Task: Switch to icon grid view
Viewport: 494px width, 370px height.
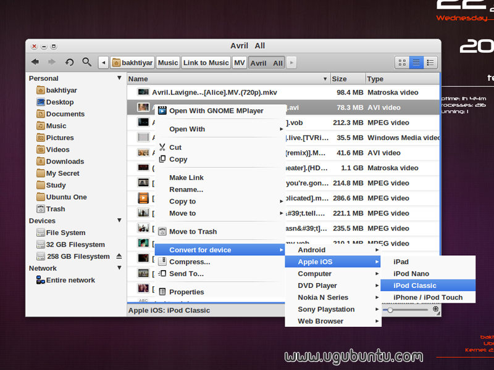Action: 402,63
